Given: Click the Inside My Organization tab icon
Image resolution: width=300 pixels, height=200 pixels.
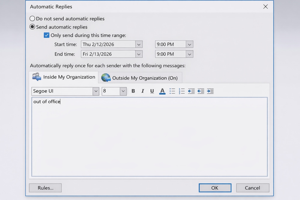Looking at the screenshot, I should click(x=37, y=77).
